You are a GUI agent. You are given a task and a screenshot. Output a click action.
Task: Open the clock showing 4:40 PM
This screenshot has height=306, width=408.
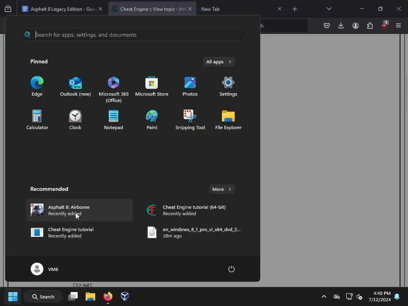coord(380,296)
